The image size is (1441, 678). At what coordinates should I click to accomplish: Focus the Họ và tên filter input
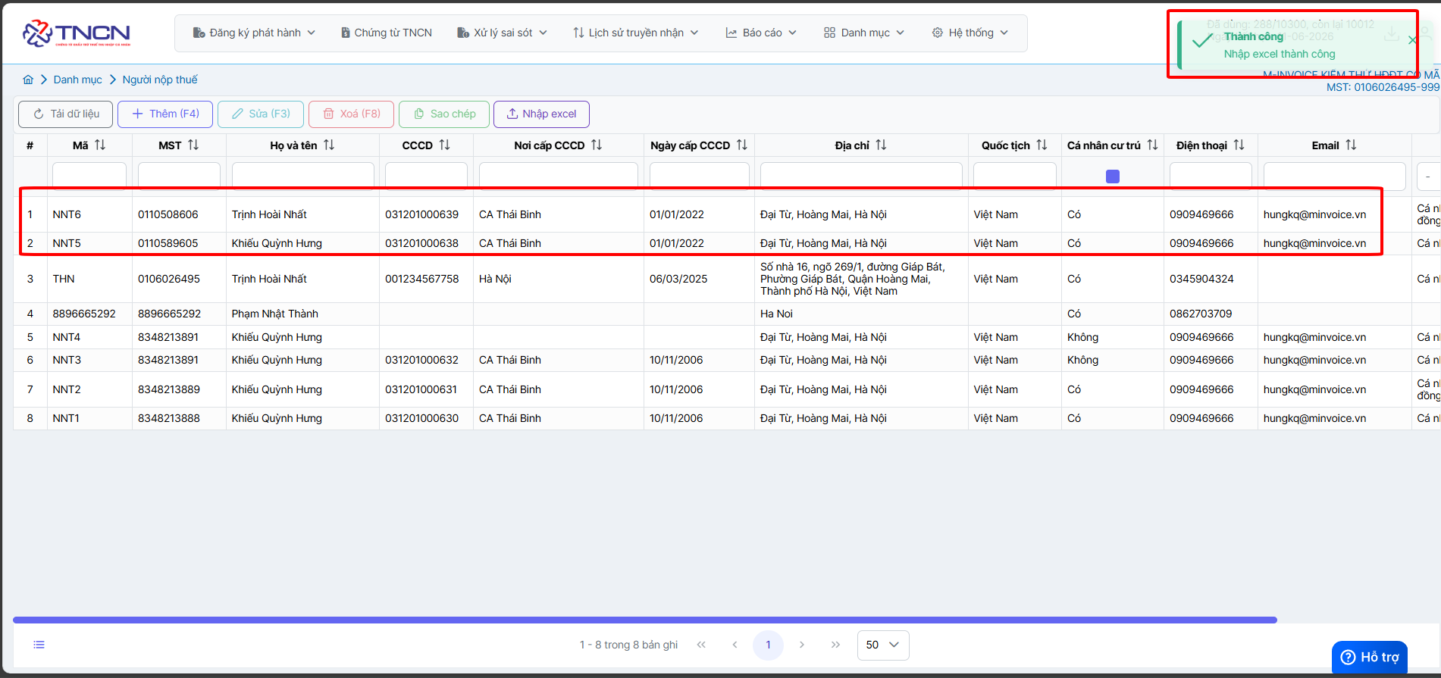303,175
